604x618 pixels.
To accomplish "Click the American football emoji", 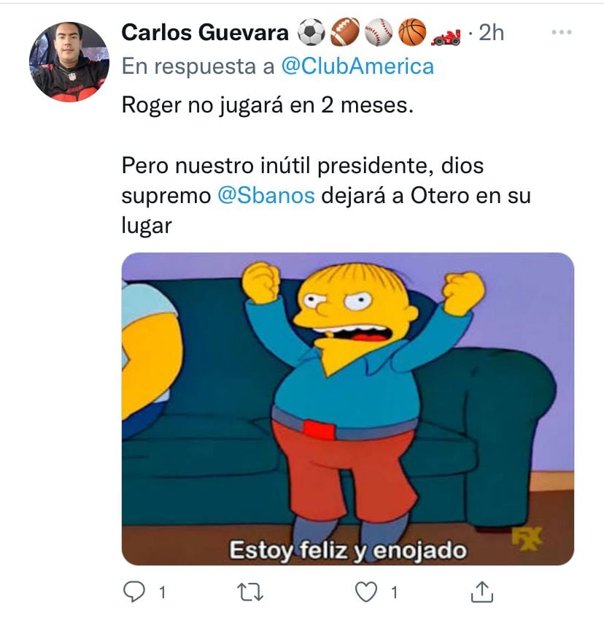I will click(x=345, y=32).
